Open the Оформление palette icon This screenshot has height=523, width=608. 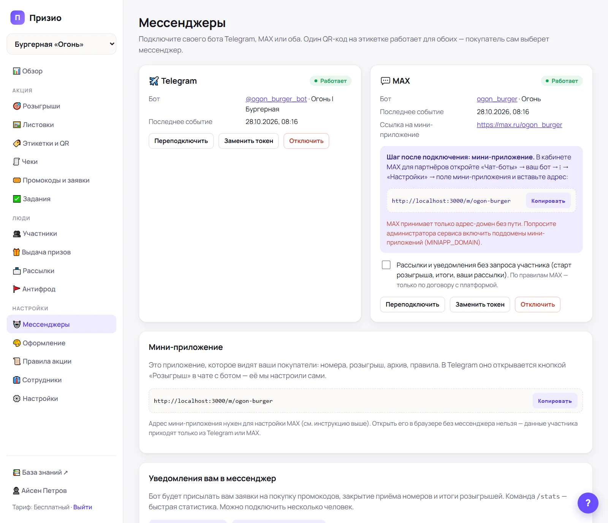17,343
